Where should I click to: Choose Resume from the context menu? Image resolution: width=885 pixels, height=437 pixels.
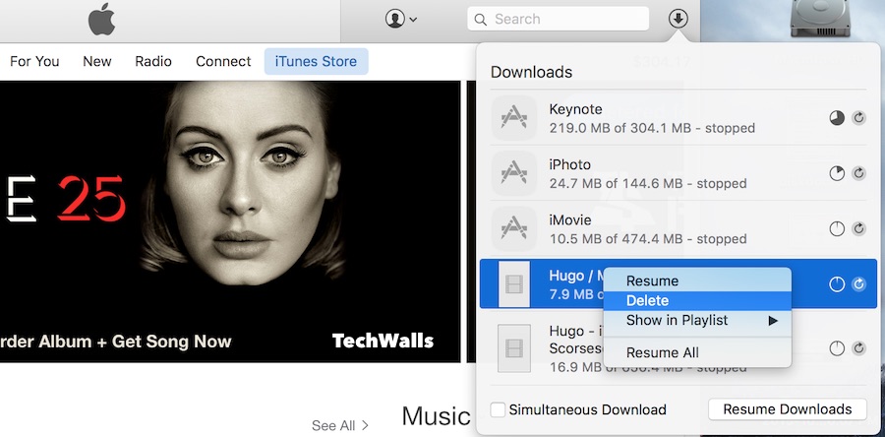pyautogui.click(x=697, y=281)
